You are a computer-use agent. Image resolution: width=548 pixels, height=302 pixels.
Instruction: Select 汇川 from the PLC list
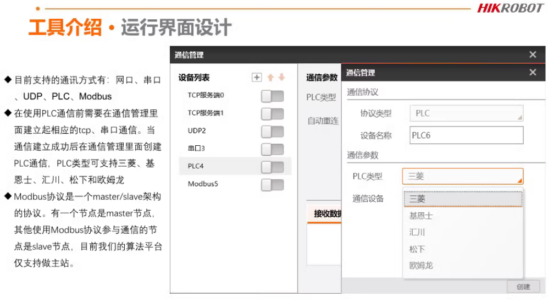[x=417, y=232]
